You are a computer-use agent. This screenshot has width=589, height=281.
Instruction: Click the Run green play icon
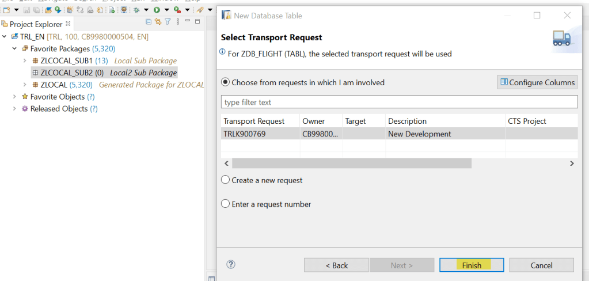157,10
